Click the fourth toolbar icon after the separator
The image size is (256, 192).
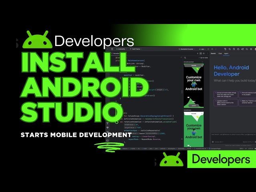pyautogui.click(x=238, y=49)
